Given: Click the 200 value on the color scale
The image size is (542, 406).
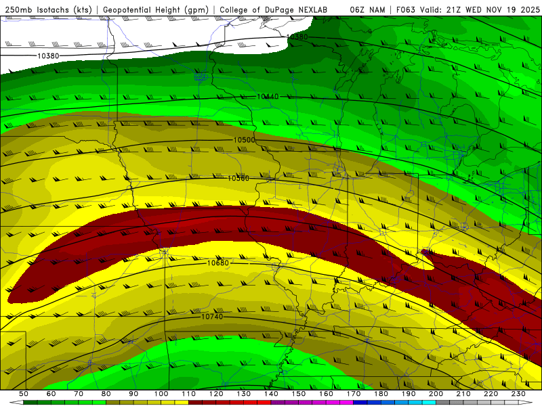Looking at the screenshot, I should [436, 394].
